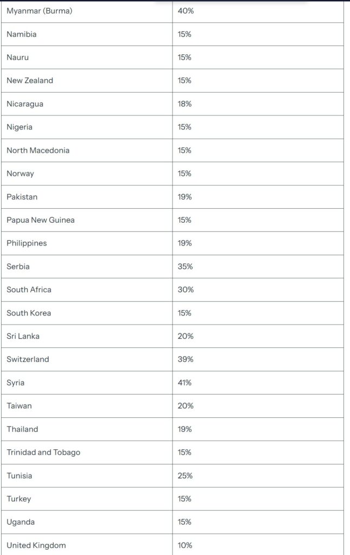Click the North Macedonia row label
This screenshot has width=350, height=555.
pos(38,150)
